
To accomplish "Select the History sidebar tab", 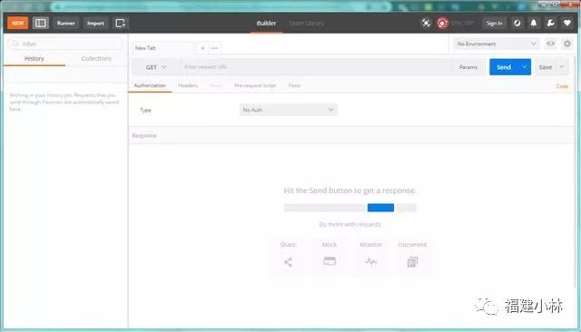I will tap(34, 59).
